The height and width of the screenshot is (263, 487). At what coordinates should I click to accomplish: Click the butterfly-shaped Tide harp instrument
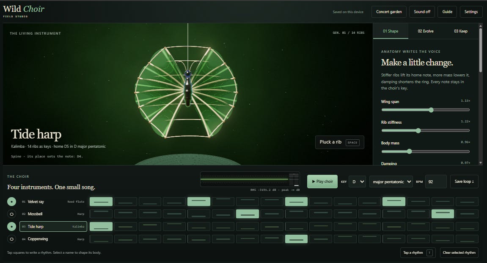pos(186,92)
